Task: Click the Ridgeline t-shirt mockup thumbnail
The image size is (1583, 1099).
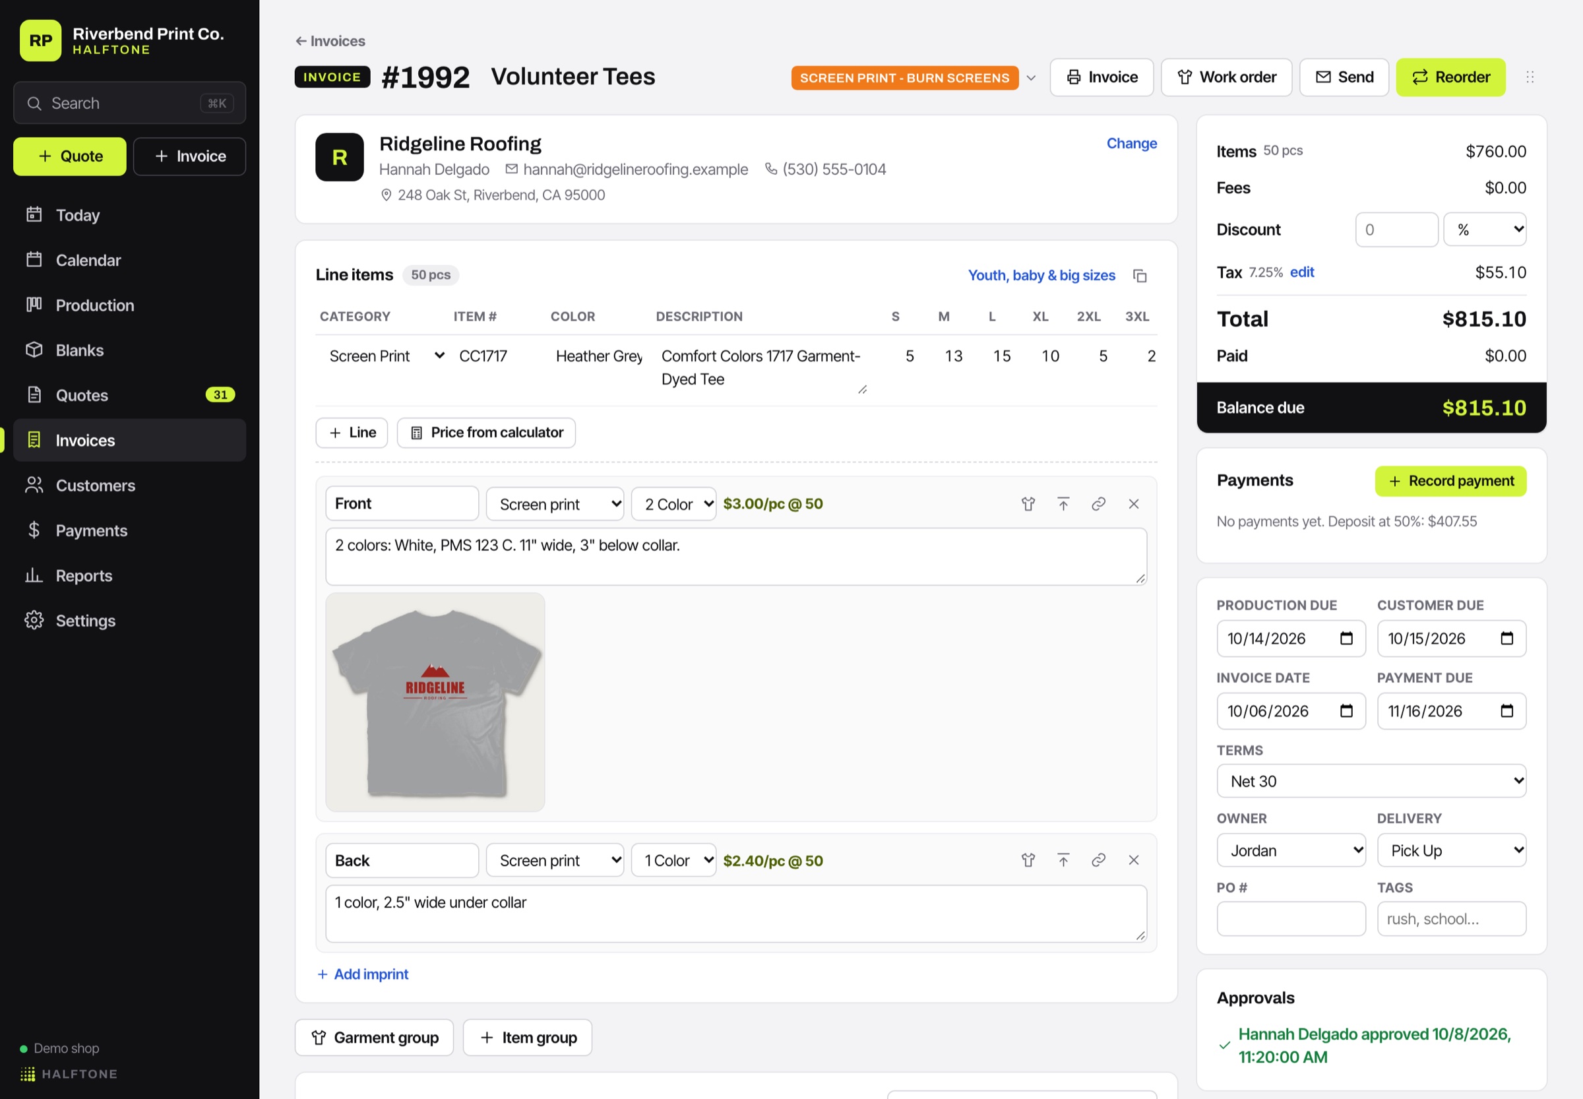Action: tap(435, 702)
